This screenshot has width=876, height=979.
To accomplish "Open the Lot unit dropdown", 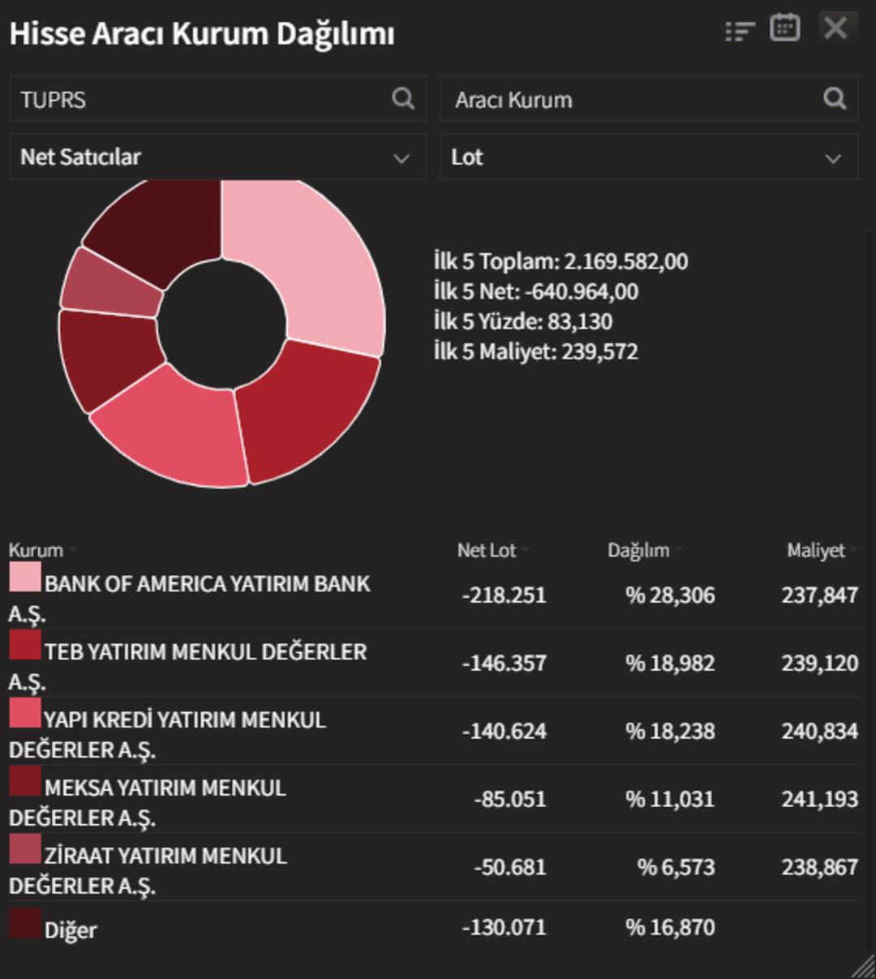I will [x=647, y=157].
